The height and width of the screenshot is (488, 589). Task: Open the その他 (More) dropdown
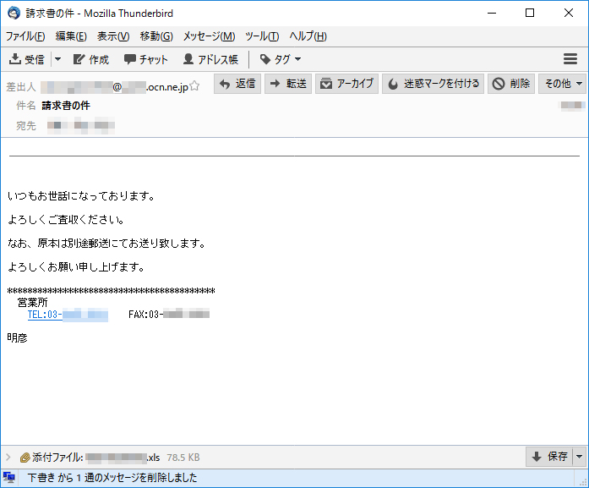pos(562,84)
